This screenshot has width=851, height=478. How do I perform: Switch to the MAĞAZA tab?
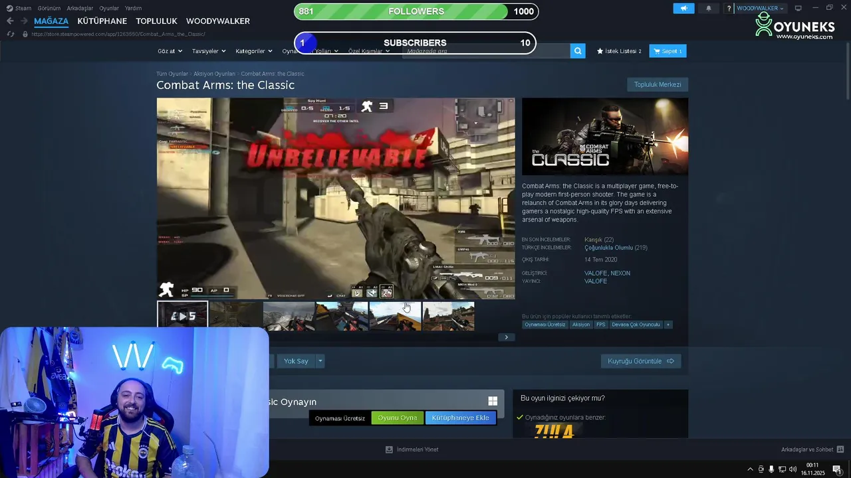point(51,21)
